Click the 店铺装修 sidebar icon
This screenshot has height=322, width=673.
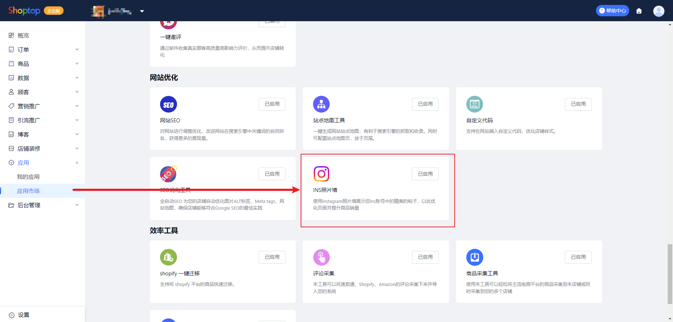(x=11, y=148)
